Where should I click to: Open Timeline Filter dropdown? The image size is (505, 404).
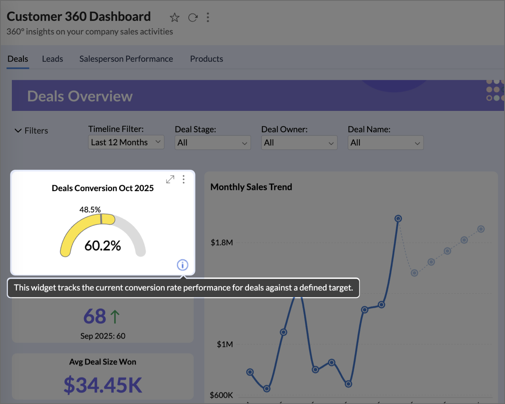[126, 142]
